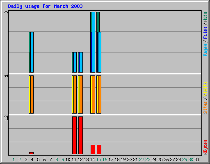Click the day 14 light-blue pages bar
This screenshot has height=164, width=210.
94,42
